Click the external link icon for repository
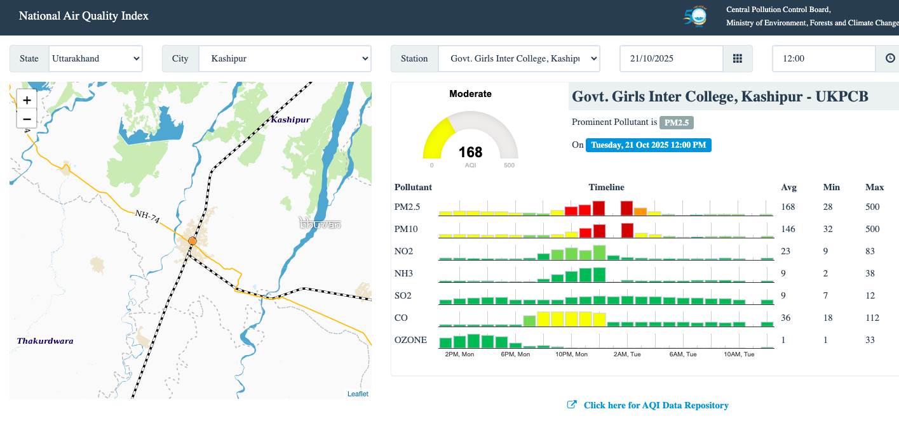The image size is (899, 421). tap(572, 405)
